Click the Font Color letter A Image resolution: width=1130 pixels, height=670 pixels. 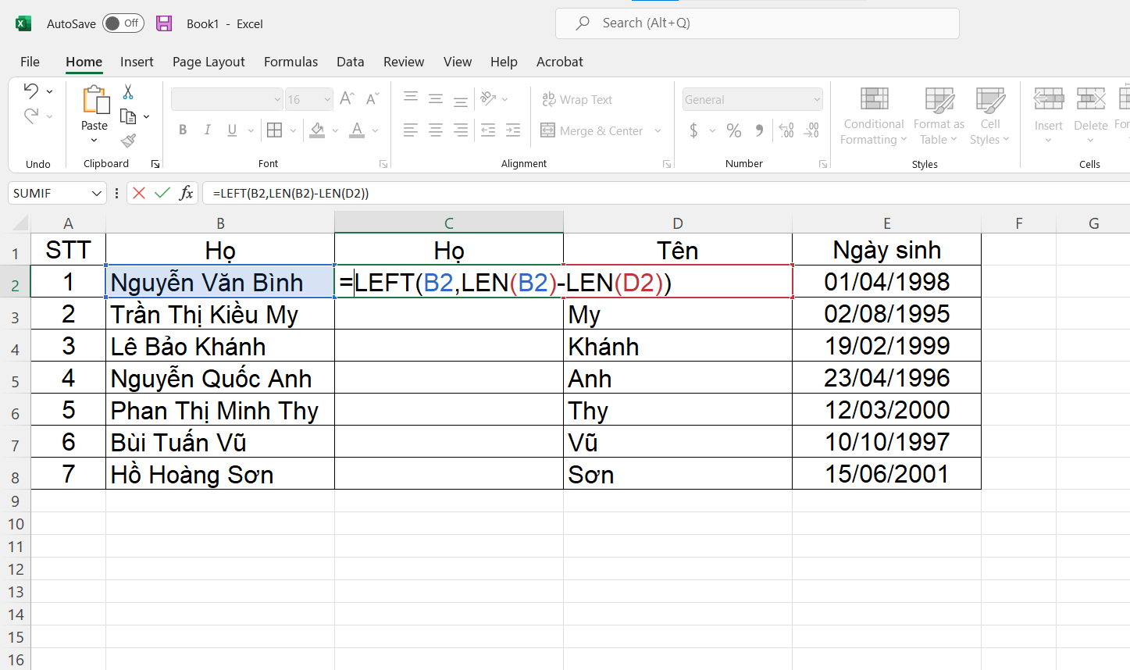click(357, 130)
